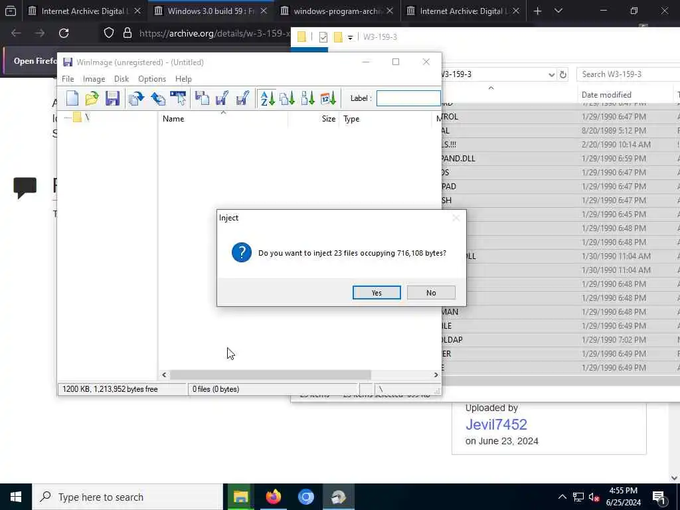Click the Format and write disk icon
680x510 pixels.
point(242,98)
